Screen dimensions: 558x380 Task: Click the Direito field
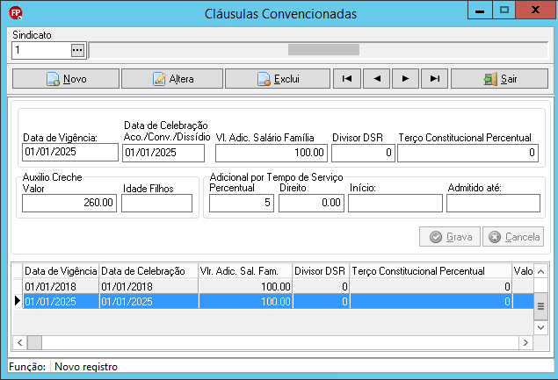pos(311,203)
